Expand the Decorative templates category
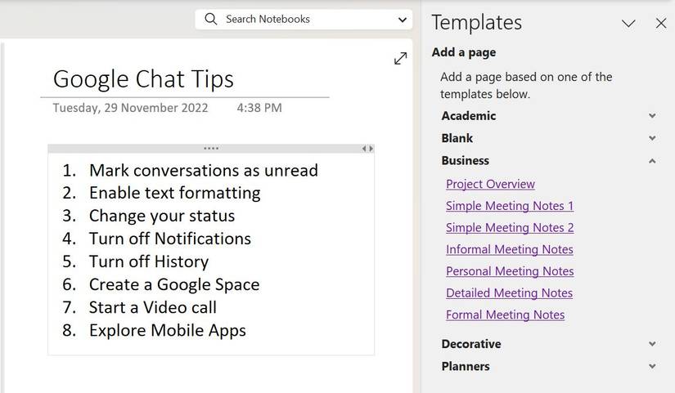The height and width of the screenshot is (393, 675). click(x=652, y=344)
